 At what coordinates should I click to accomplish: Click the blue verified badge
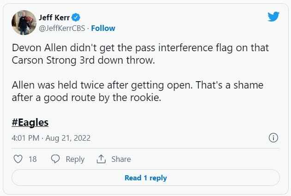point(76,18)
